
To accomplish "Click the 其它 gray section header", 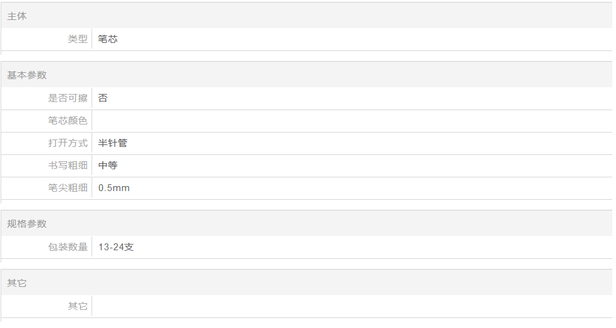I will (17, 283).
